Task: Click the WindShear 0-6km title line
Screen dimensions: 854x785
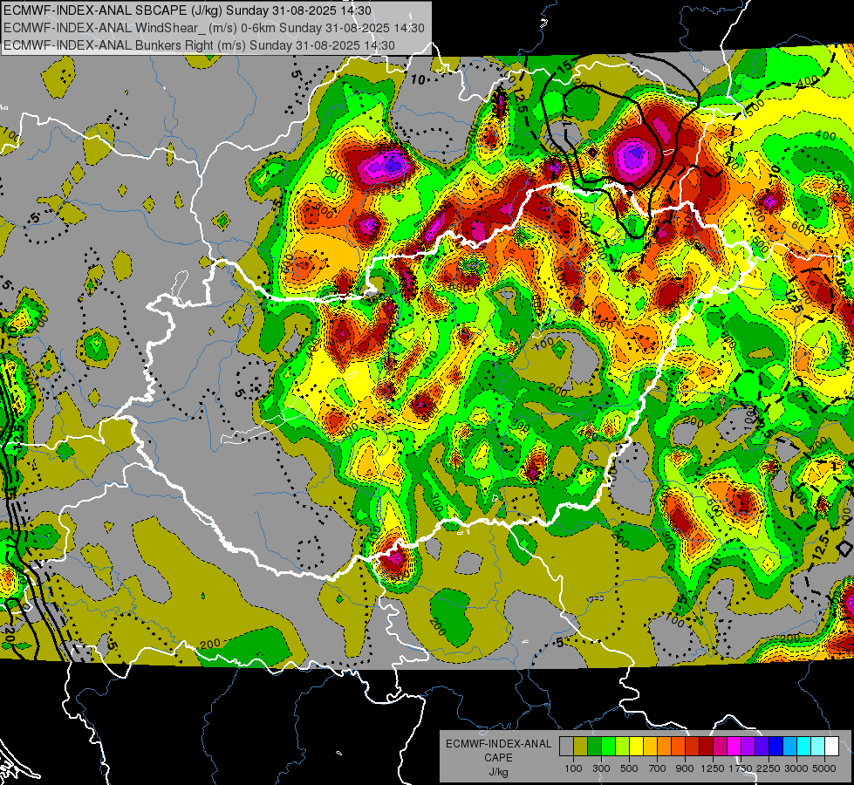Action: [x=214, y=28]
